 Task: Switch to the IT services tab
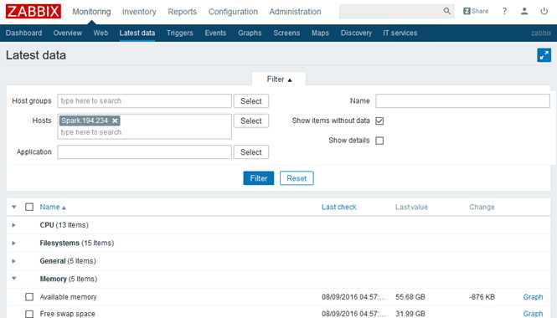[x=400, y=33]
